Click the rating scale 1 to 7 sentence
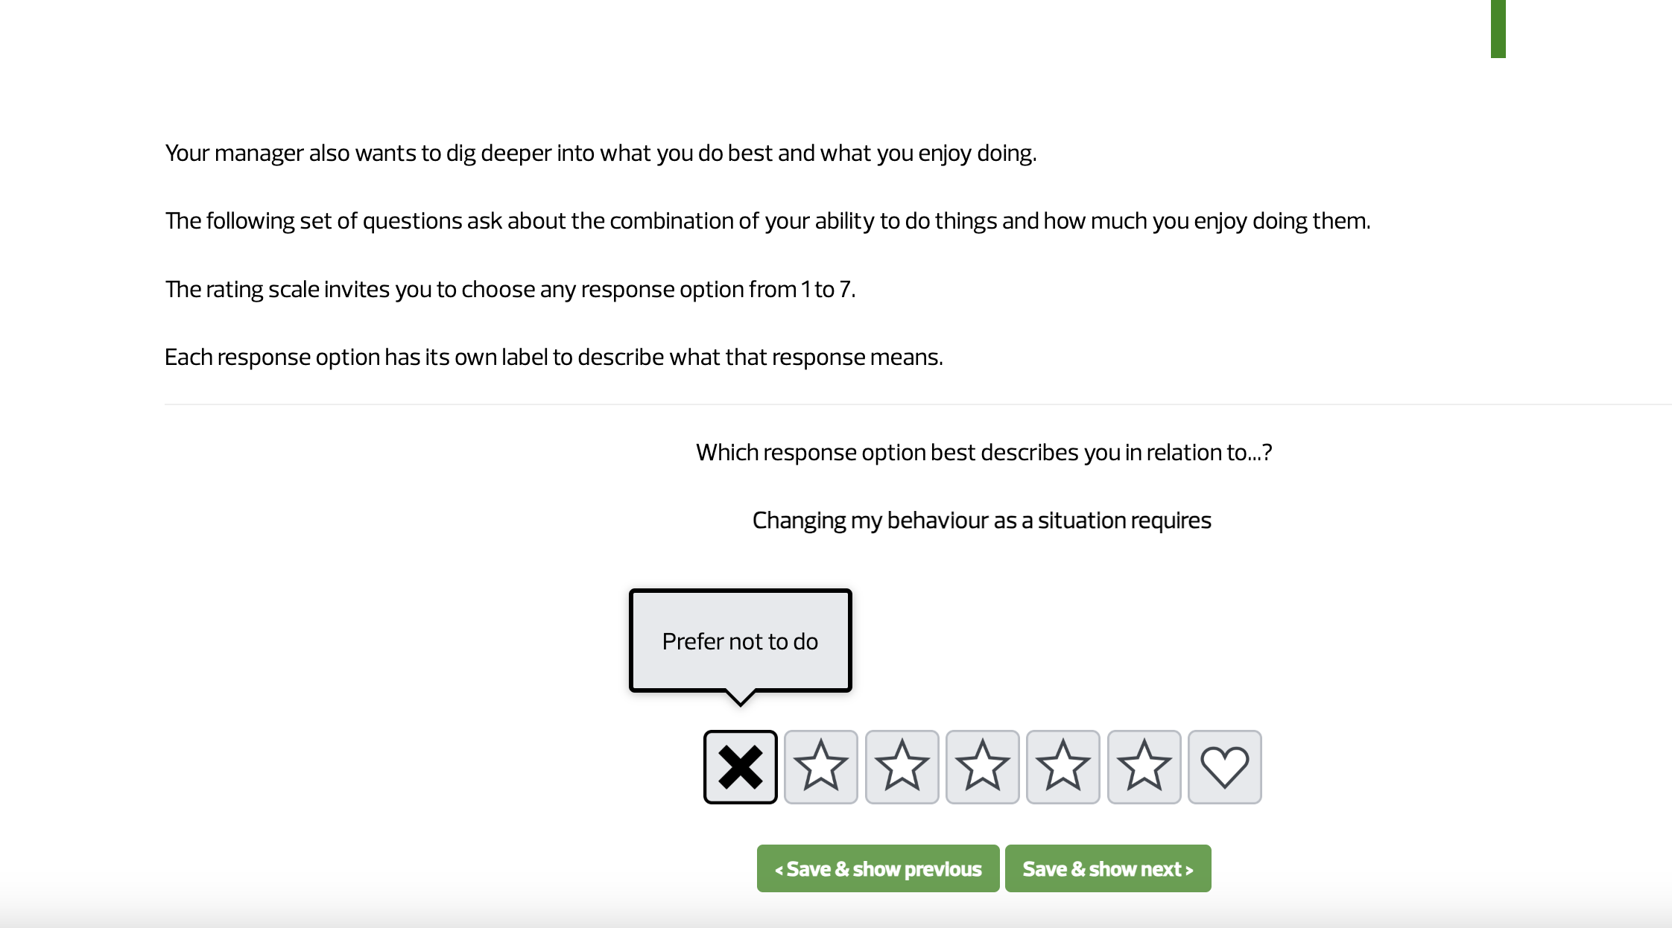This screenshot has width=1672, height=928. 510,289
